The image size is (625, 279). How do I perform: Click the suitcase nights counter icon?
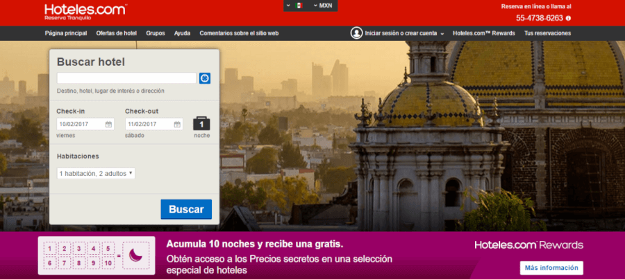click(201, 124)
